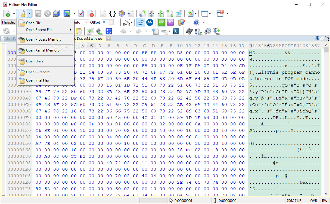Open the Hexadecimal display mode dropdown
The image size is (330, 204).
[9, 22]
